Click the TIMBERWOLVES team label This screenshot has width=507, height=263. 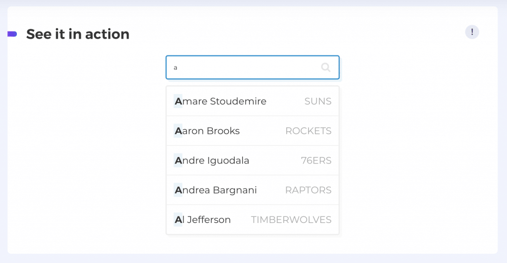pos(291,219)
